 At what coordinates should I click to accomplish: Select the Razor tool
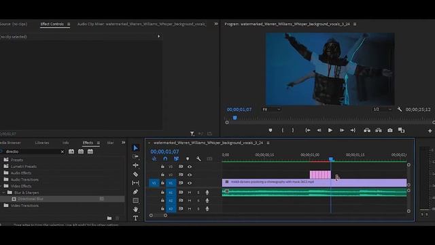click(135, 174)
